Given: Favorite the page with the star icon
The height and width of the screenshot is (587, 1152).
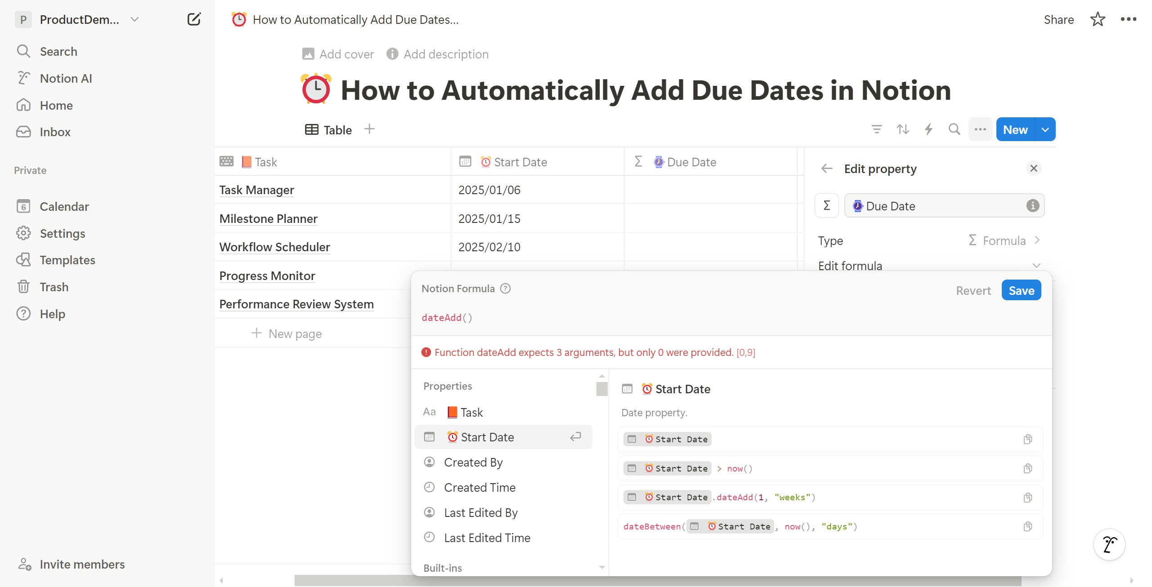Looking at the screenshot, I should pyautogui.click(x=1098, y=19).
